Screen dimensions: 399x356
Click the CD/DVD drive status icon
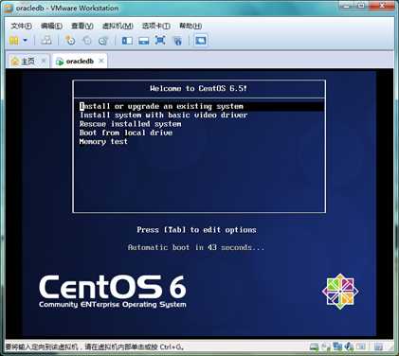point(326,347)
